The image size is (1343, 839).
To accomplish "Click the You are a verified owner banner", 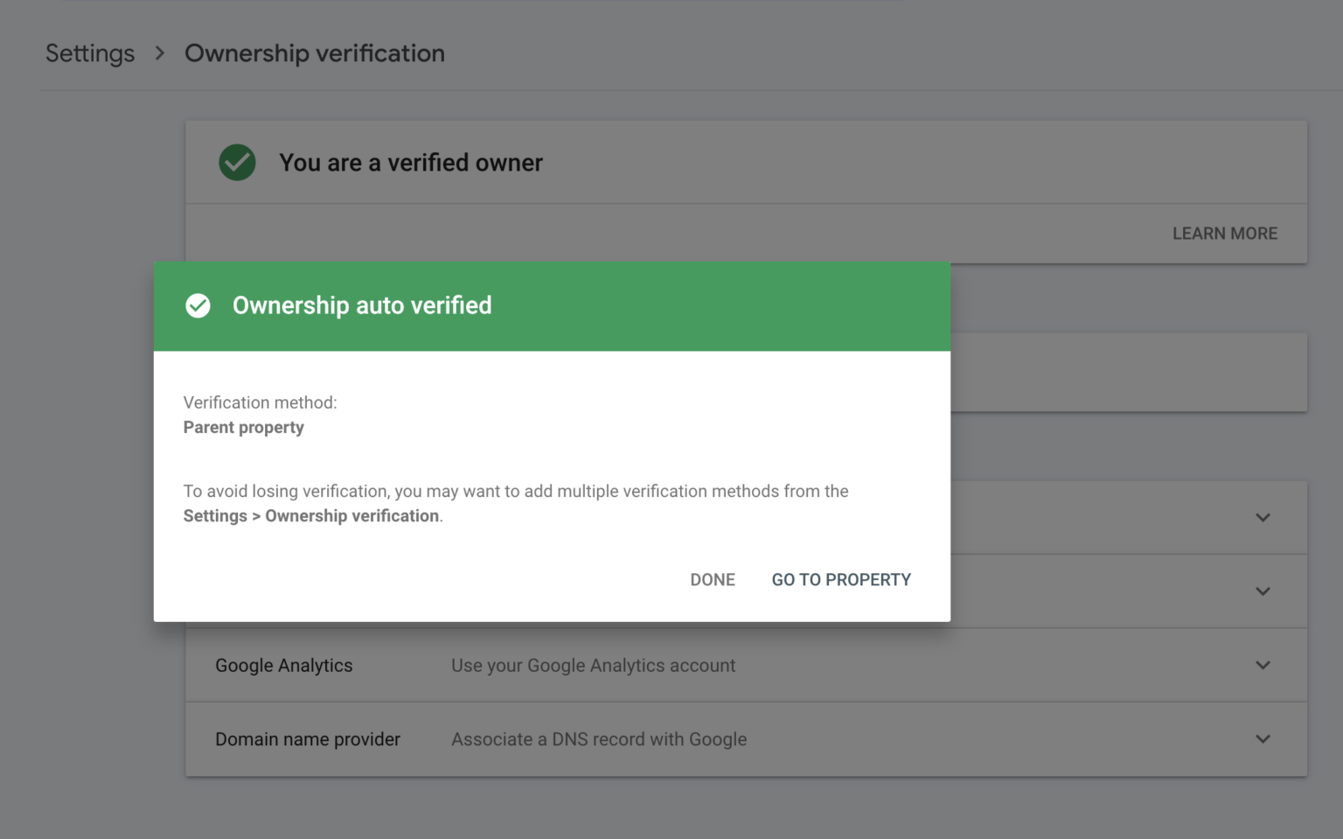I will pos(411,162).
